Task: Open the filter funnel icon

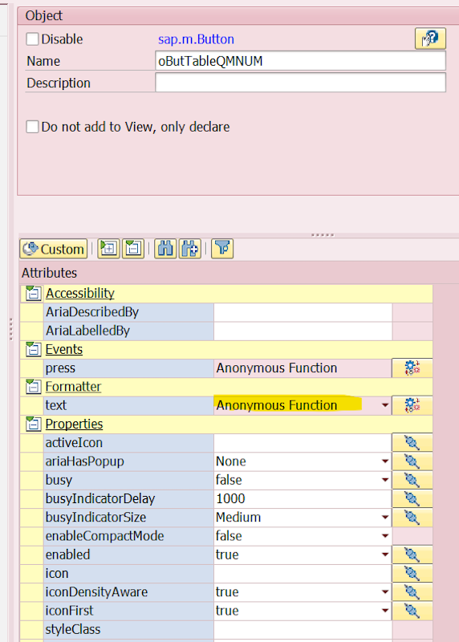Action: click(x=222, y=249)
